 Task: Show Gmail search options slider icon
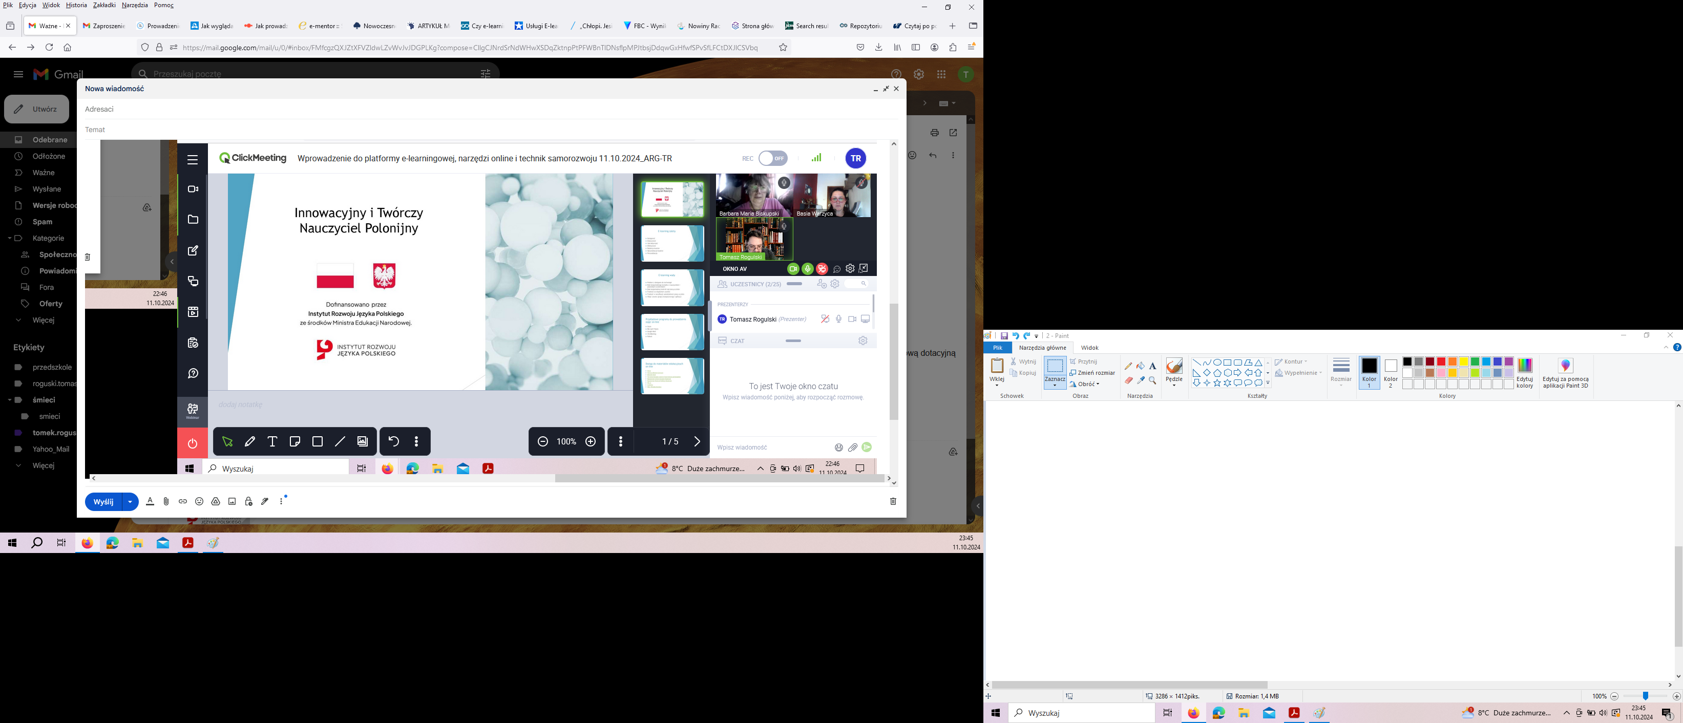click(x=486, y=74)
